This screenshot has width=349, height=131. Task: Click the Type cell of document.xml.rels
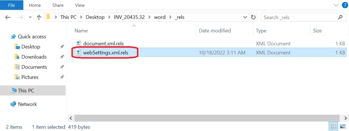point(273,43)
